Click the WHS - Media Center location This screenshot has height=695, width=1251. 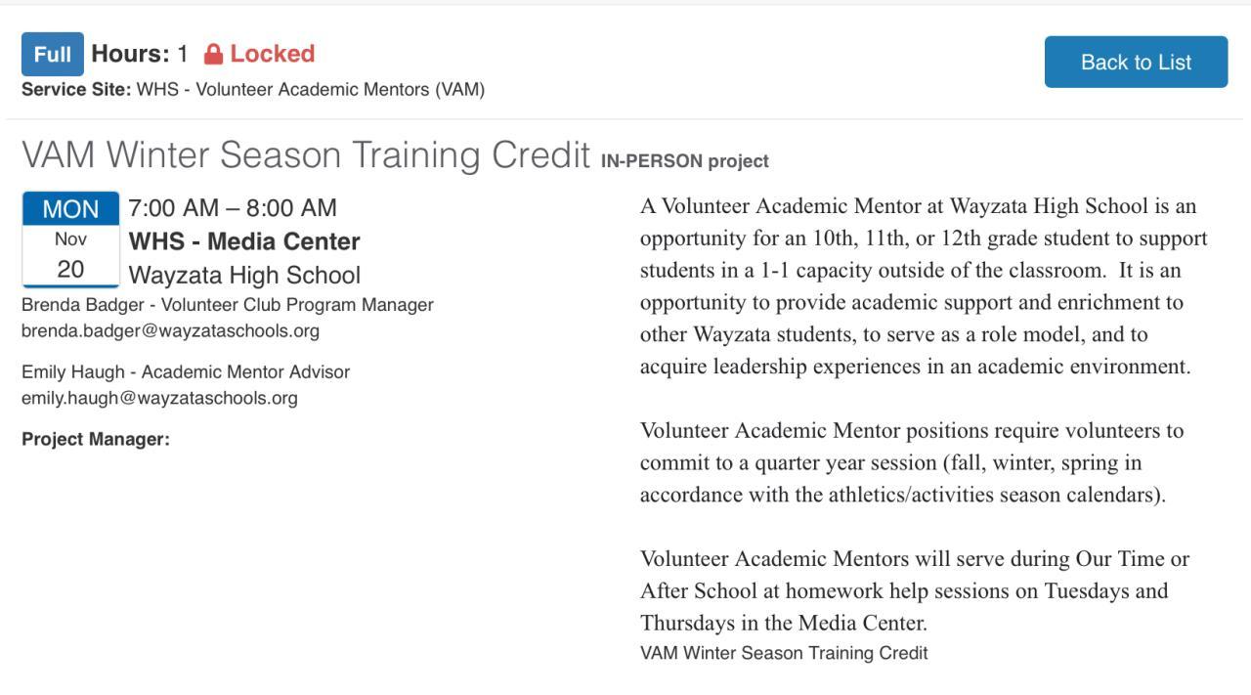244,241
